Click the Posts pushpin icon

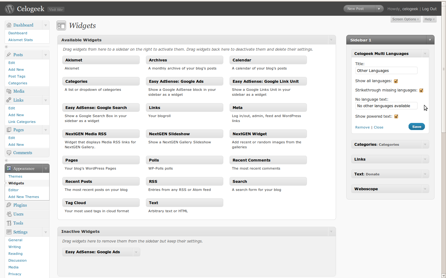(9, 55)
